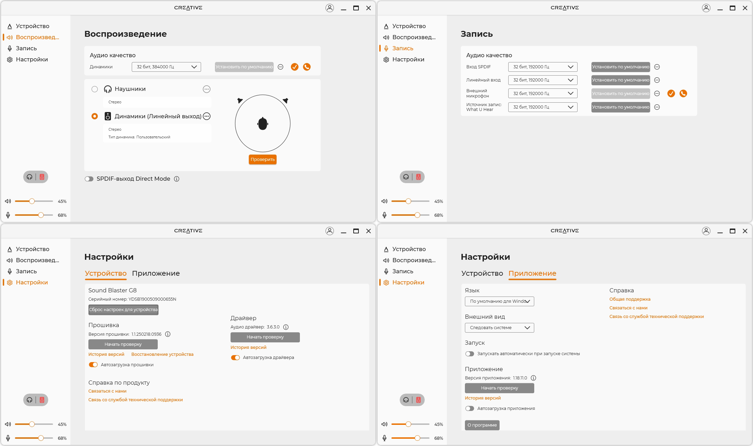
Task: Click orange phone icon in Динамики quality row
Action: [x=307, y=67]
